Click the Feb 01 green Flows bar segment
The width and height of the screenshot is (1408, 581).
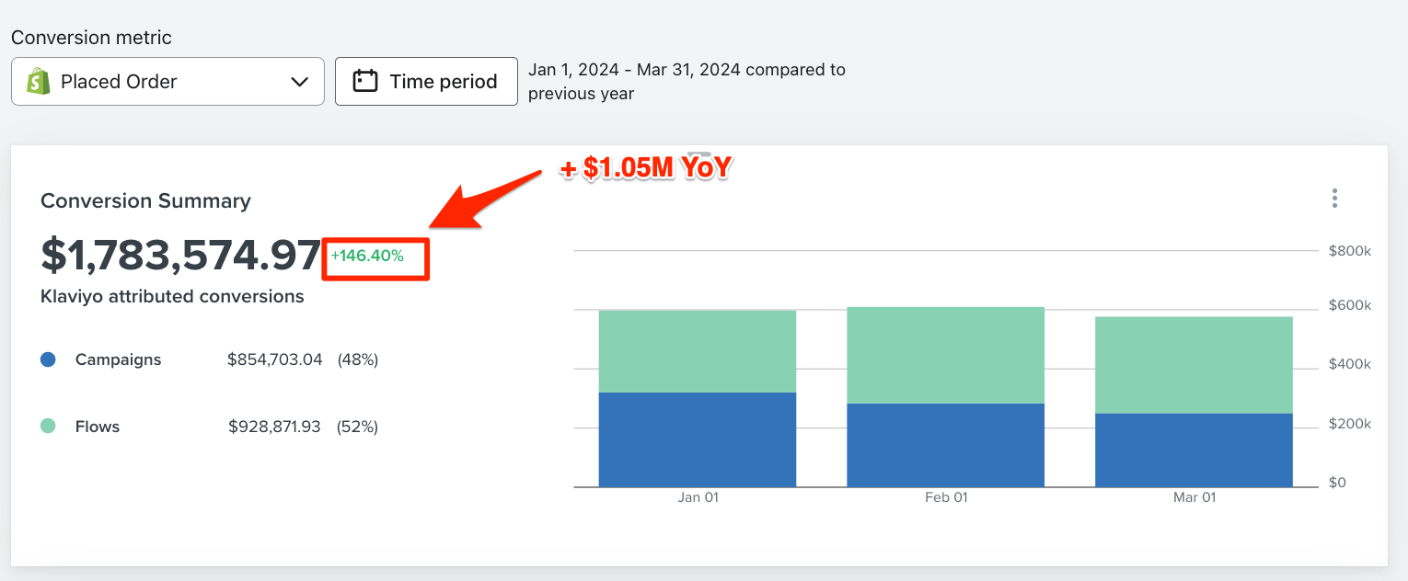click(x=945, y=355)
